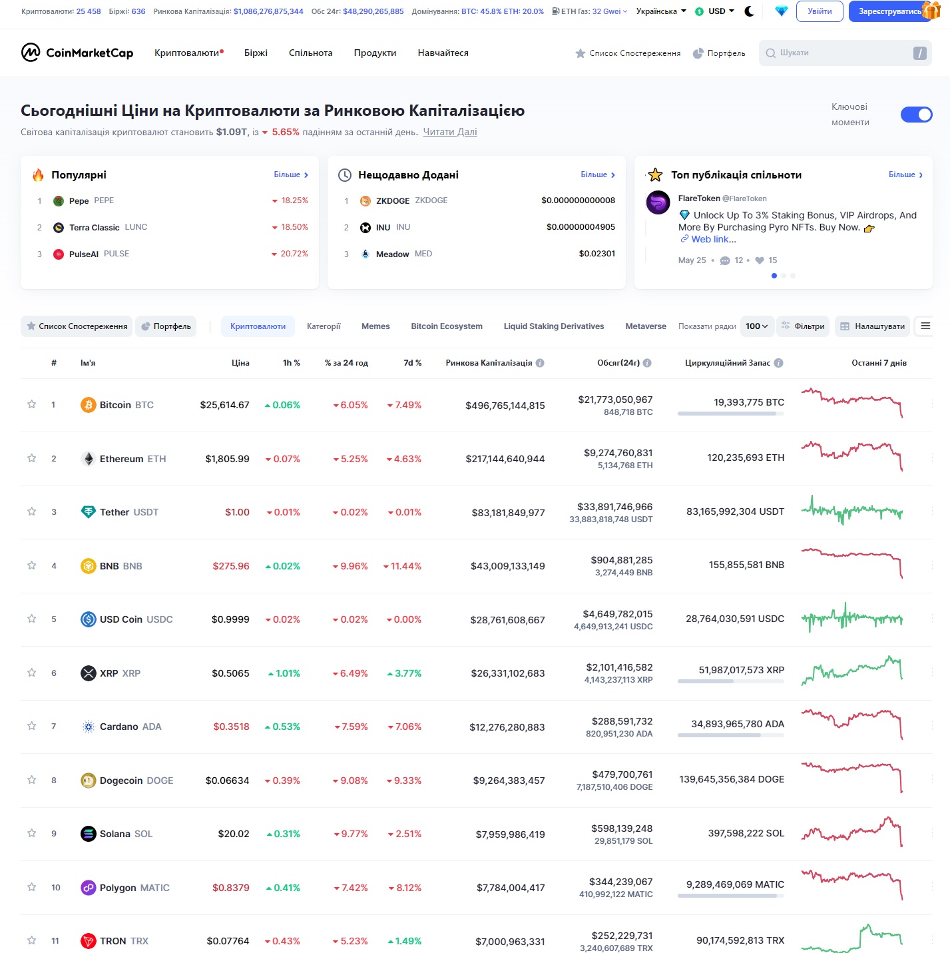Click the Зареєструватись sign-up button
Screen dimensions: 950x953
pyautogui.click(x=890, y=11)
